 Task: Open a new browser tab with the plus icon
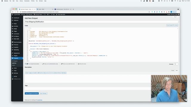73,9
